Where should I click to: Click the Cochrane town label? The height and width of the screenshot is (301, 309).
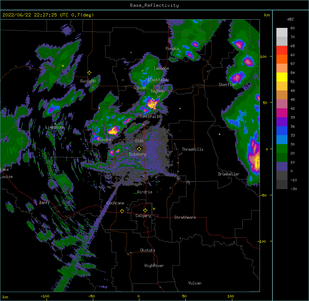coord(115,203)
